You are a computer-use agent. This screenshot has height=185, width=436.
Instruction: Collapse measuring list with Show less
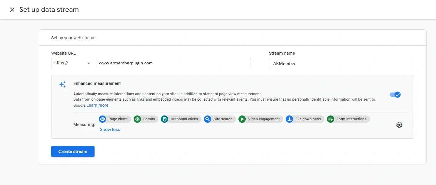click(110, 129)
